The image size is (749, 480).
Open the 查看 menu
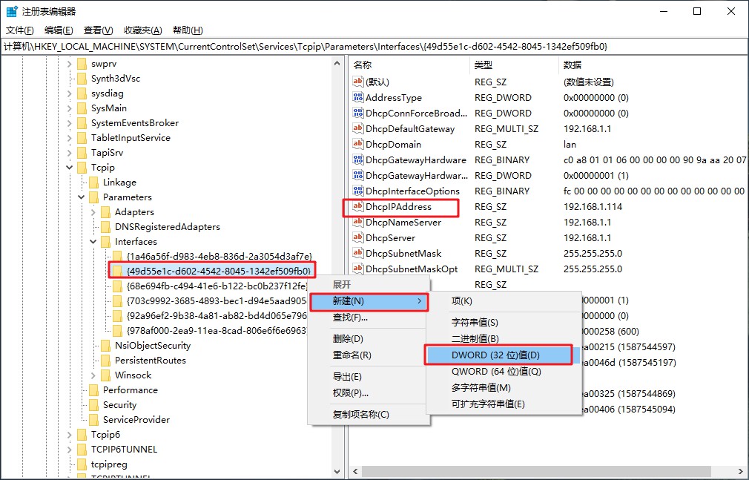click(98, 30)
